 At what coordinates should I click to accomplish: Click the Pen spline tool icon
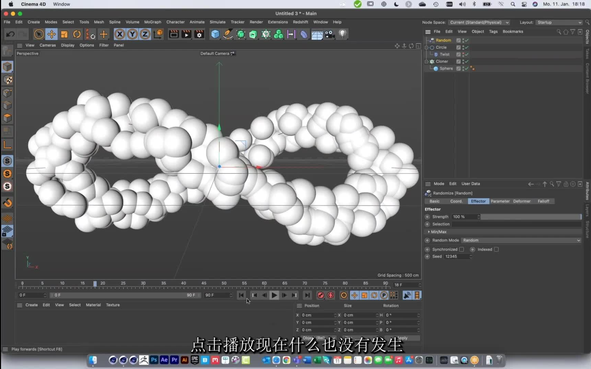click(x=227, y=34)
